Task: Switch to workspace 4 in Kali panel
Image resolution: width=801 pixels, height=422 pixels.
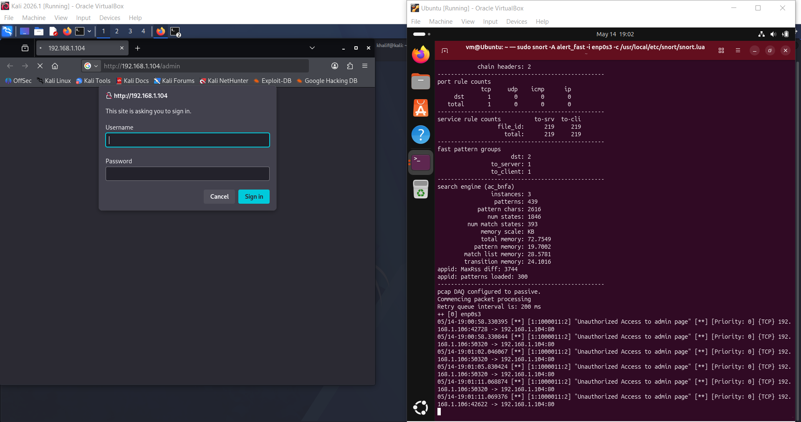Action: pyautogui.click(x=143, y=31)
